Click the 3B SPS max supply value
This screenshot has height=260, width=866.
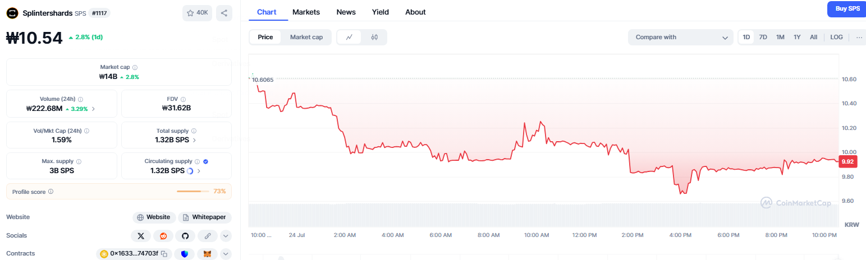[62, 171]
